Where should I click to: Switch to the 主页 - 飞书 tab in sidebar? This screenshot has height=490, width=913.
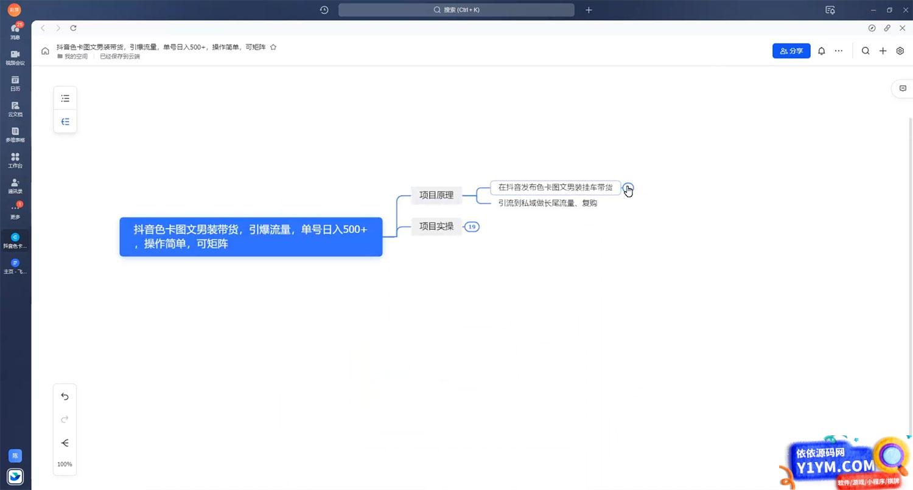pos(15,266)
